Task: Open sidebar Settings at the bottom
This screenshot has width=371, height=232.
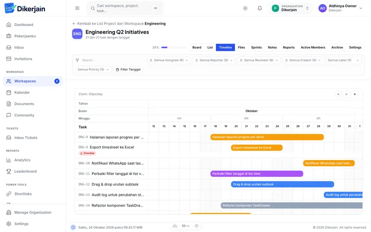Action: point(33,224)
